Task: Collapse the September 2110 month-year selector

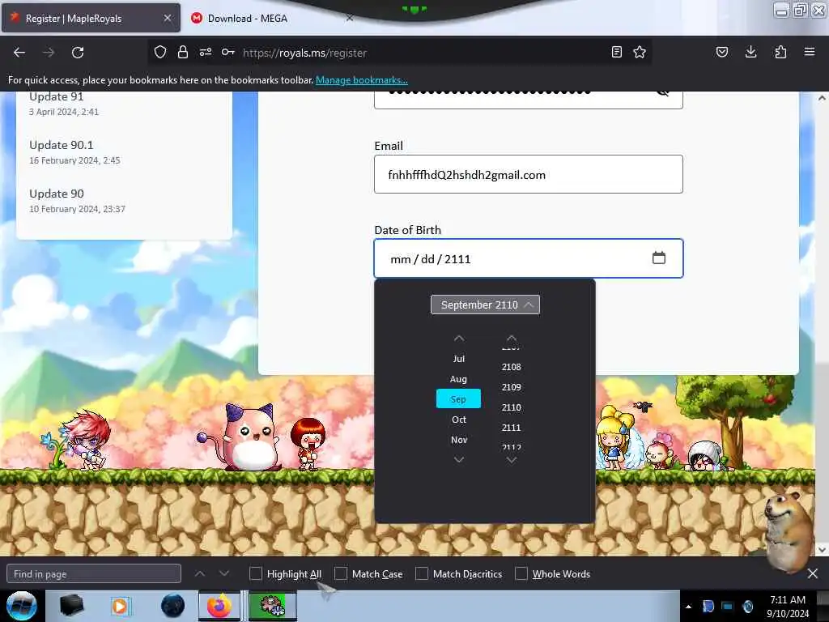Action: [x=486, y=305]
